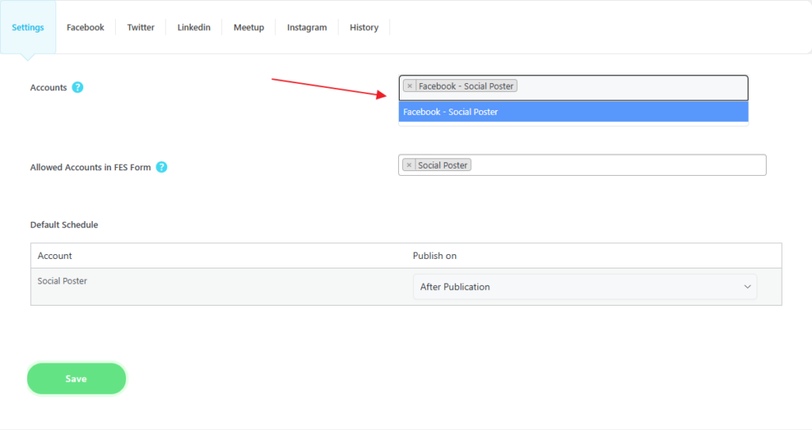Screen dimensions: 812x430
Task: Click the help icon next to Accounts
Action: 78,87
